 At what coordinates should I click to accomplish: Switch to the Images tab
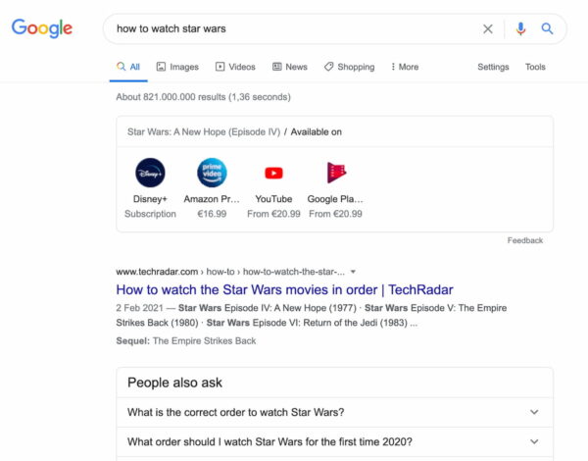click(177, 67)
